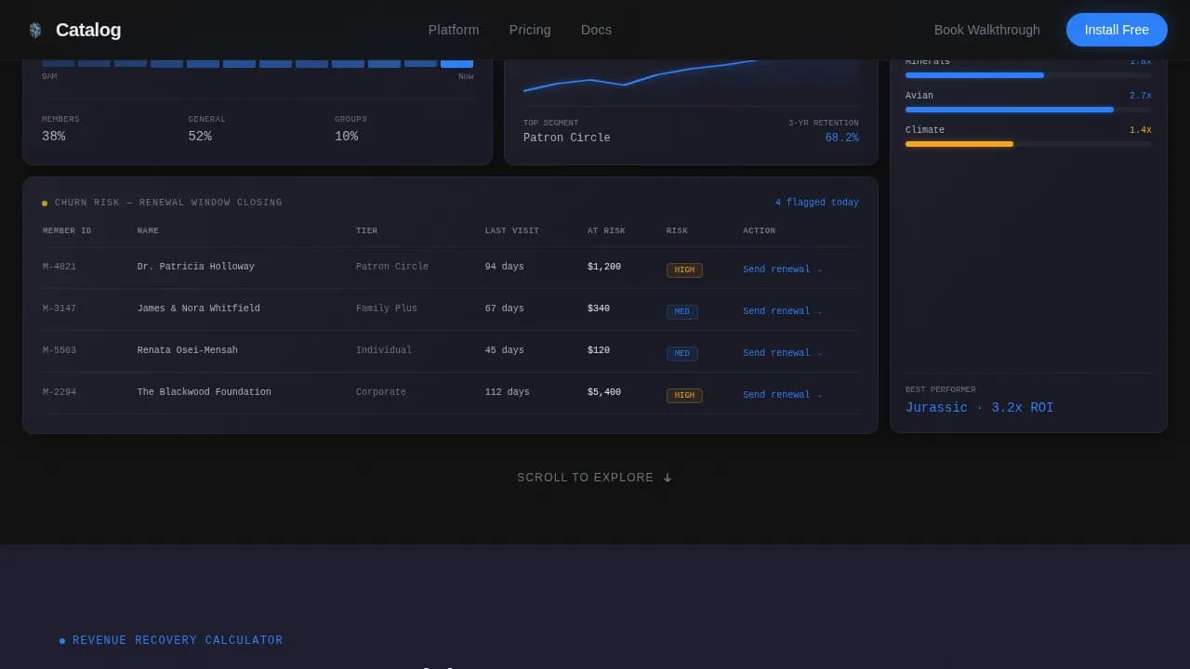
Task: Click the Jurassic 3.2x ROI text
Action: pos(980,408)
